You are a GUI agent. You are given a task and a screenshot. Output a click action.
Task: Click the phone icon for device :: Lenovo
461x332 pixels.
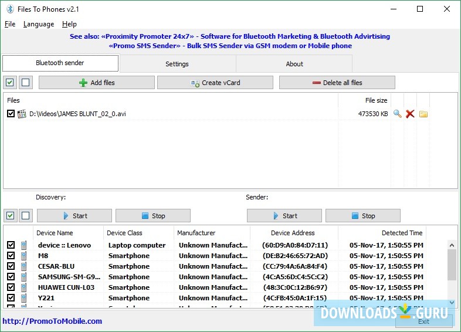tap(24, 245)
